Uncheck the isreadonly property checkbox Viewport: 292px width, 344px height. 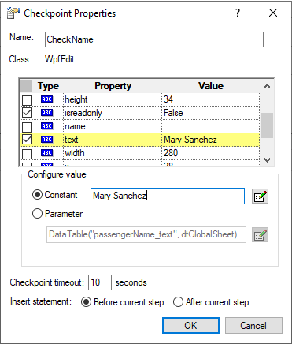[27, 113]
